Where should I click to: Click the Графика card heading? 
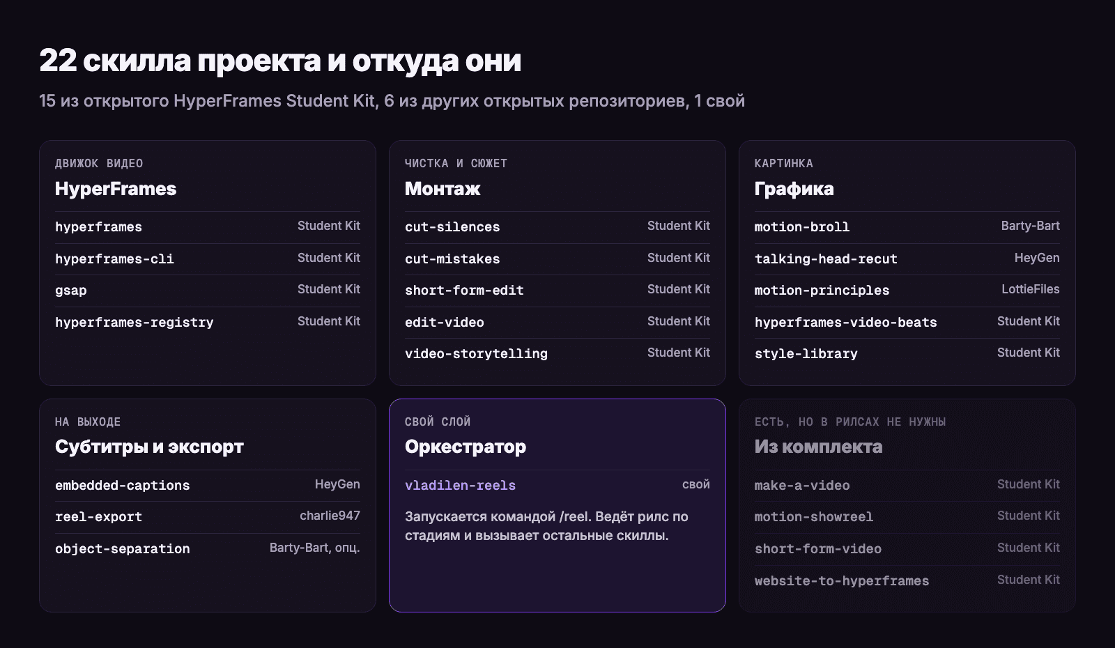click(x=794, y=189)
